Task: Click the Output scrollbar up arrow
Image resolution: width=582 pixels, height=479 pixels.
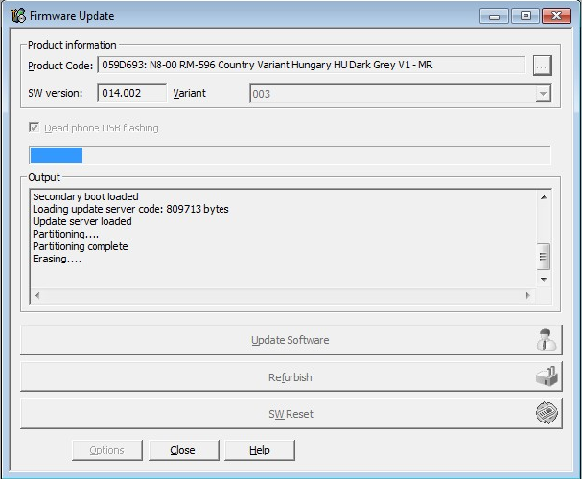Action: [x=544, y=197]
